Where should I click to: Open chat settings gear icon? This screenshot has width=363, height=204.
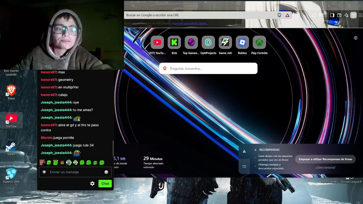(x=92, y=184)
